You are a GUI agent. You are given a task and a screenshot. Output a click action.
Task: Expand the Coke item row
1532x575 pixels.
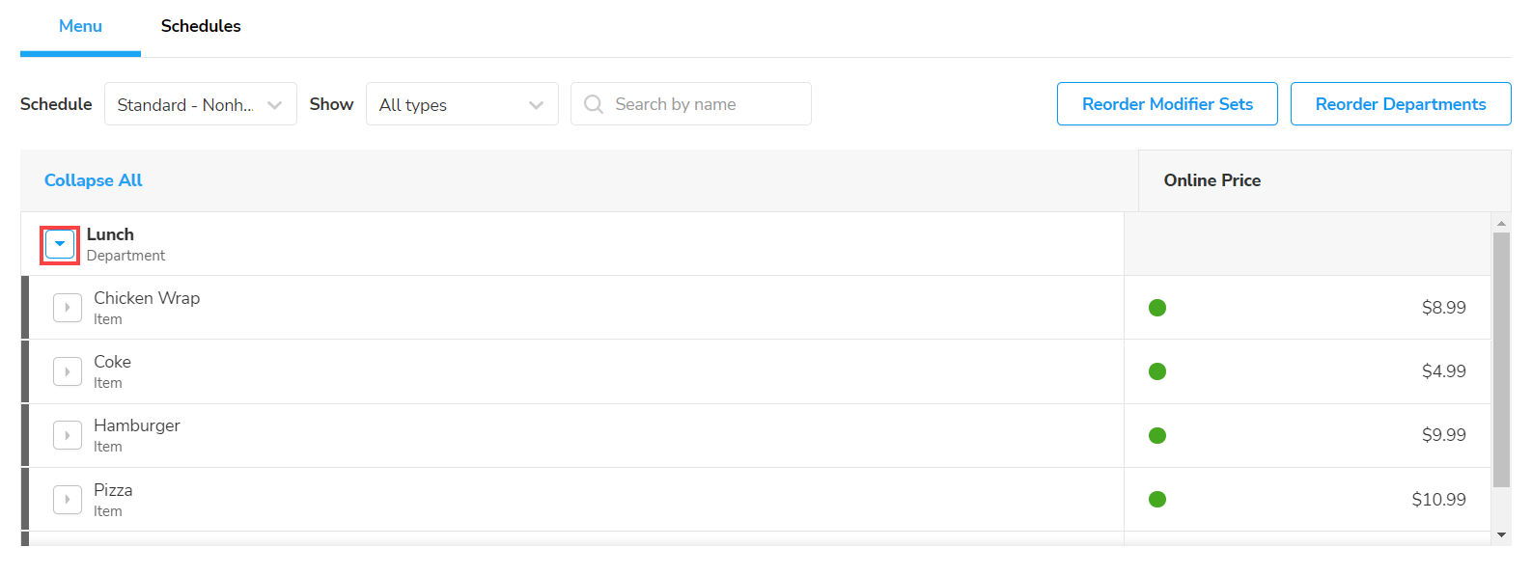pyautogui.click(x=68, y=371)
